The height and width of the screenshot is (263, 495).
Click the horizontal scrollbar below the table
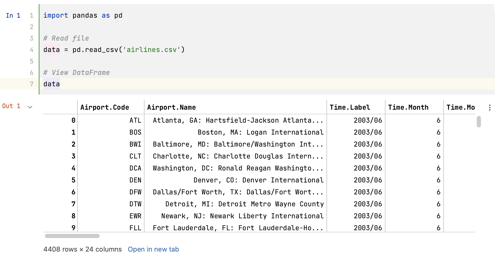tap(72, 236)
